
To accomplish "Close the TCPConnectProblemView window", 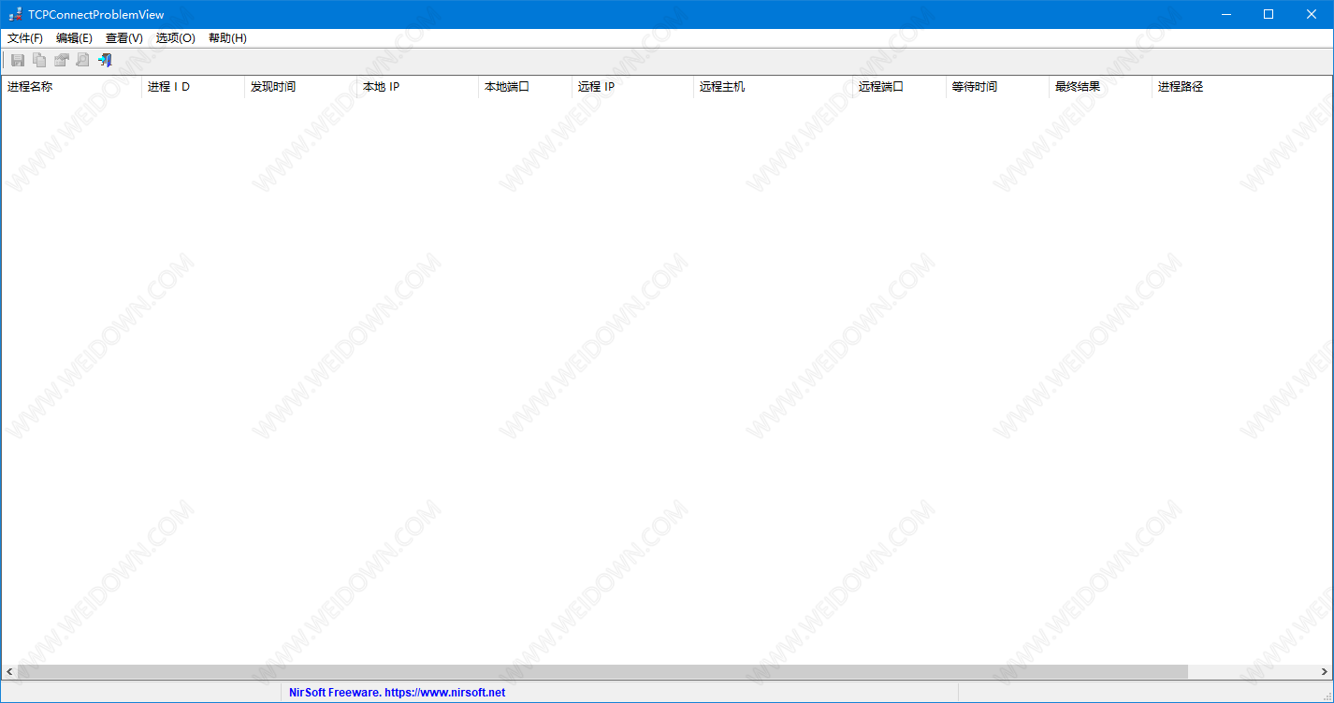I will [1312, 14].
